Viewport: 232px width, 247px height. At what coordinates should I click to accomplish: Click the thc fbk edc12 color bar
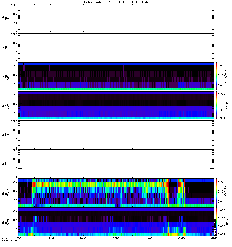pos(217,193)
